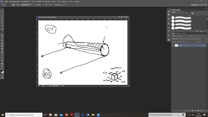Open the brush preset picker in options bar

point(9,5)
